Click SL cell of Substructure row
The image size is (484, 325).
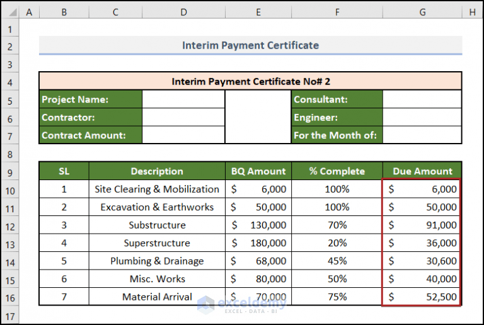click(64, 225)
